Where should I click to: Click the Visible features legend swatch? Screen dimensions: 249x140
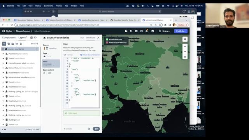click(x=107, y=40)
